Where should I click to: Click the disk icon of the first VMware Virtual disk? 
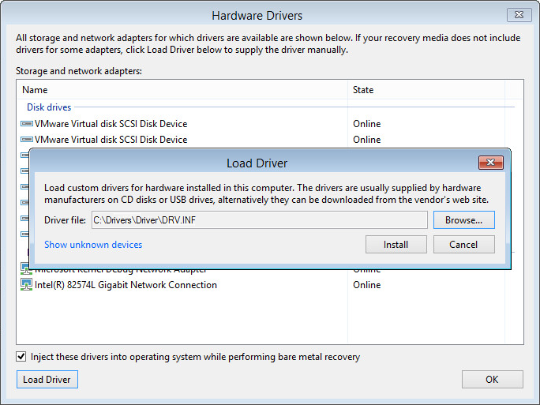(x=27, y=124)
